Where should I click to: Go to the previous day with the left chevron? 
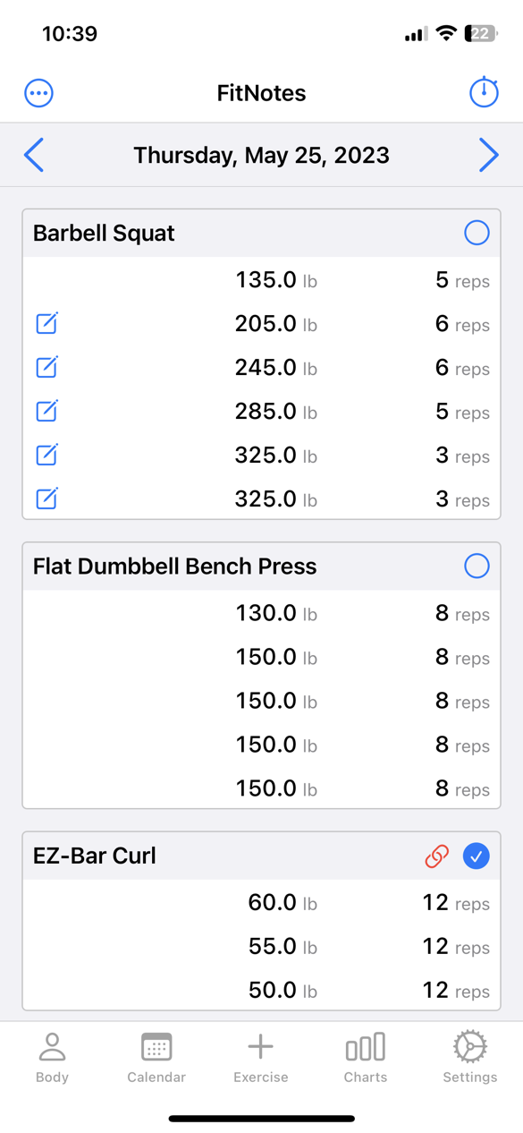[x=33, y=154]
